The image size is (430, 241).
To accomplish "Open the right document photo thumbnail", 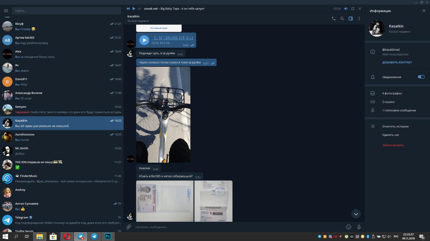I will 213,201.
